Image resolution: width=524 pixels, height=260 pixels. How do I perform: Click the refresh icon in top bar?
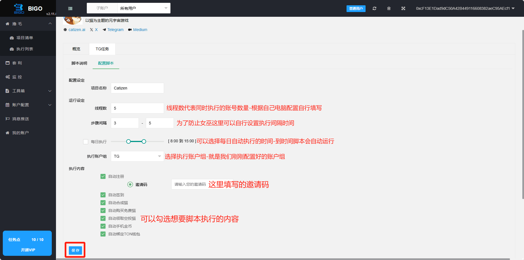(x=374, y=8)
